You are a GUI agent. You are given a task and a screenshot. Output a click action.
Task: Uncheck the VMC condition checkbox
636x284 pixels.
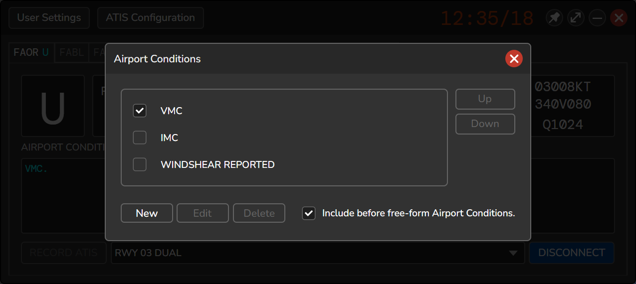click(x=140, y=111)
